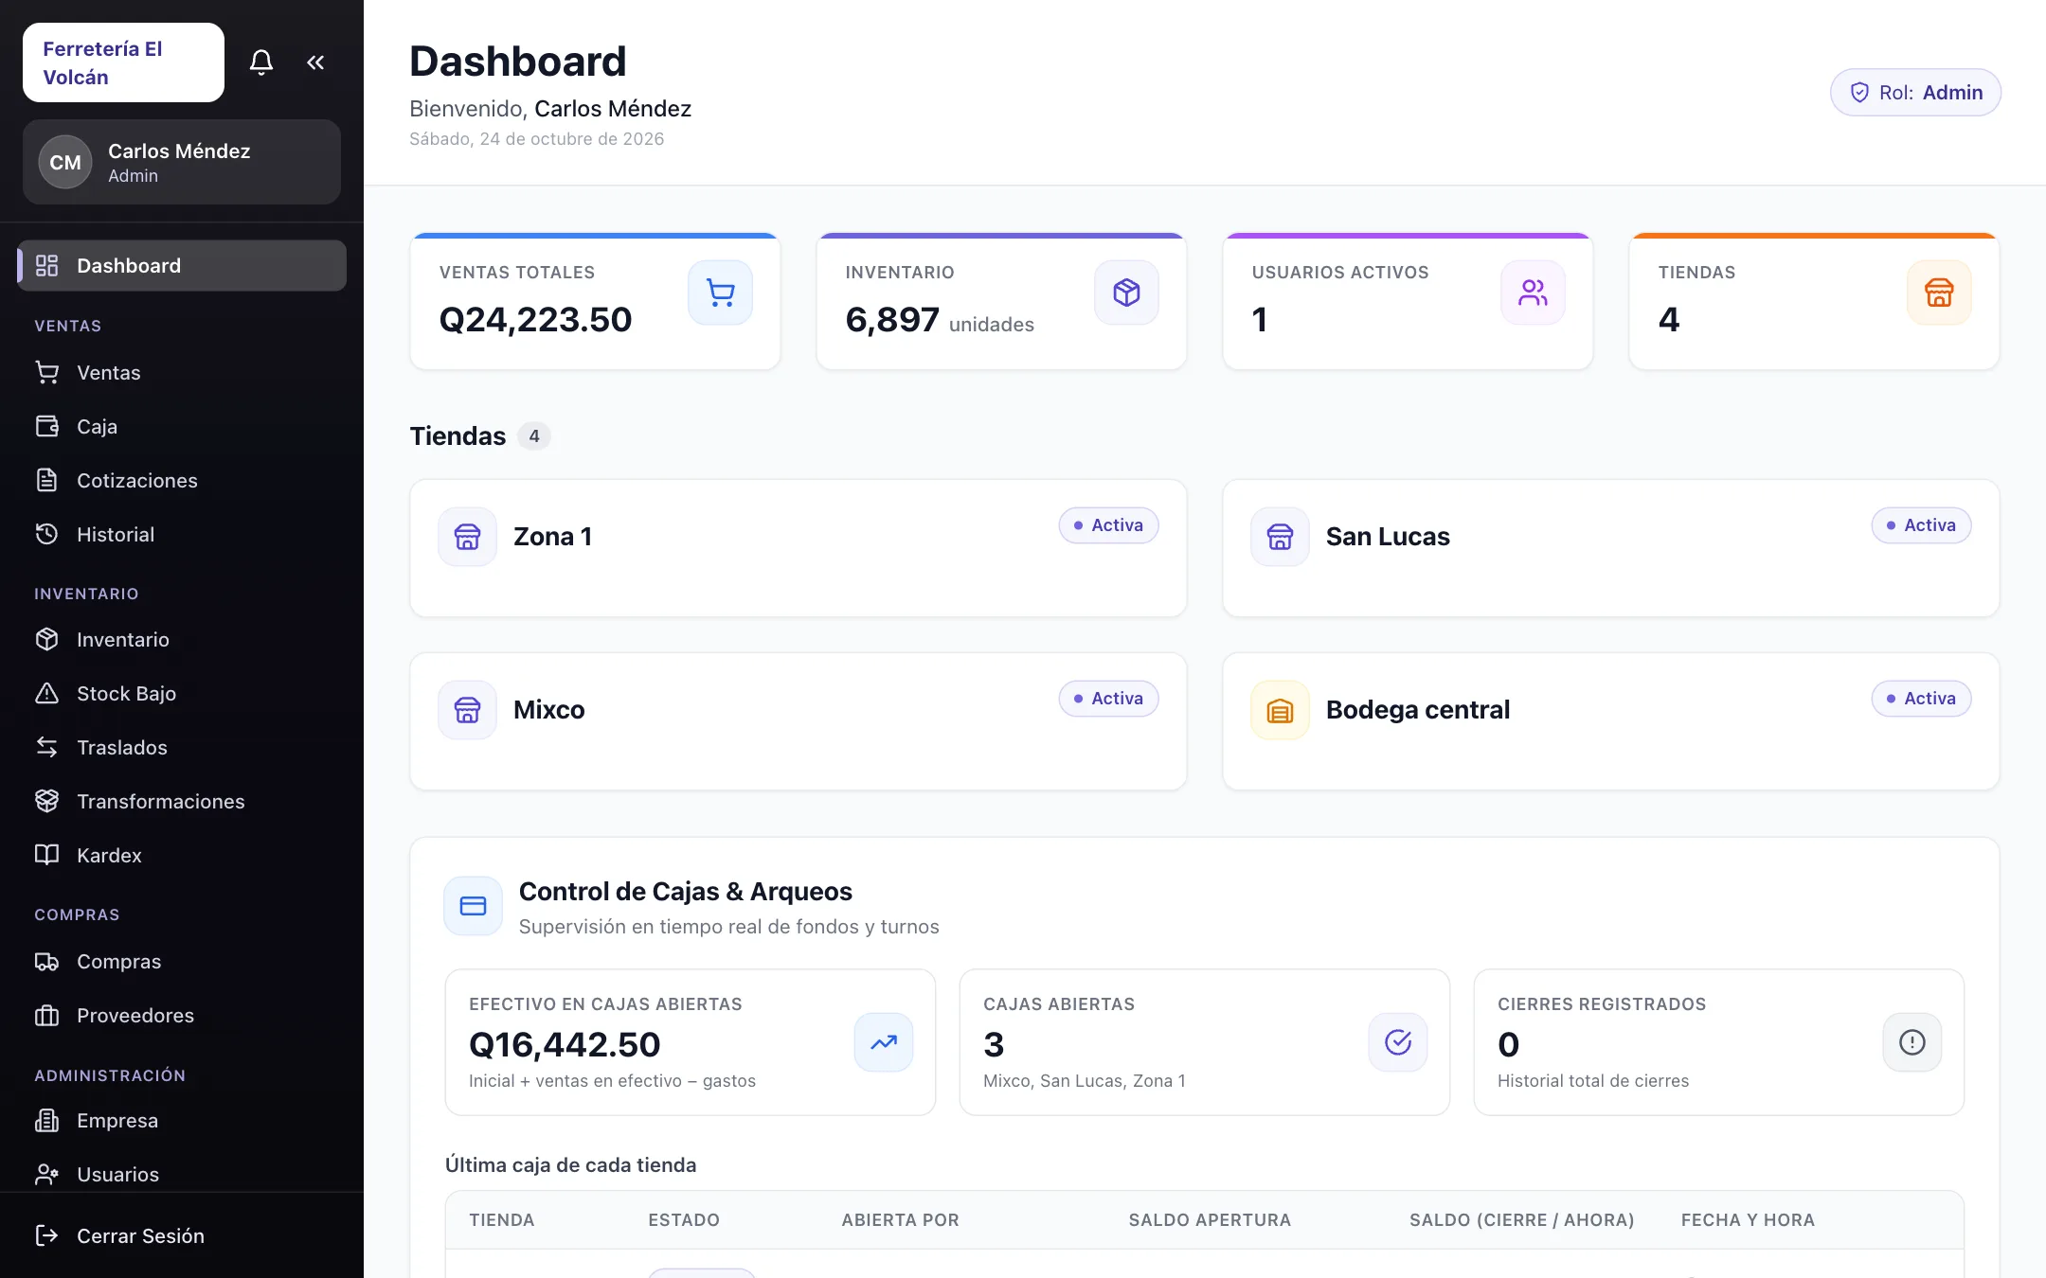Click the Inventario box icon in sidebar
This screenshot has height=1278, width=2046.
click(x=46, y=640)
